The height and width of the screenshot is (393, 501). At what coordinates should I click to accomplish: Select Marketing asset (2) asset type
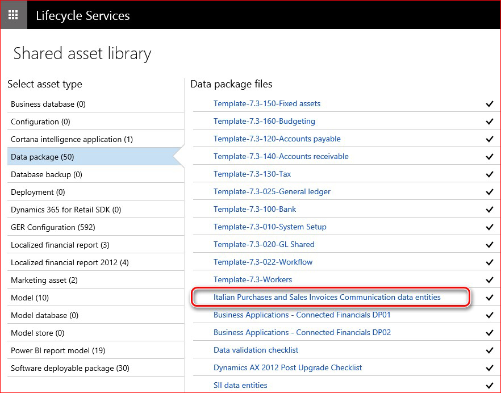(95, 280)
